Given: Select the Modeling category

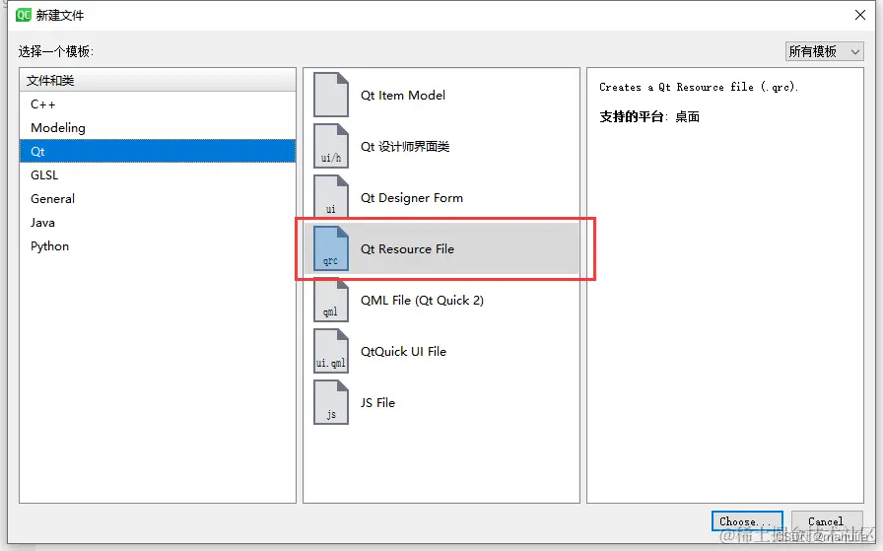Looking at the screenshot, I should click(x=158, y=128).
